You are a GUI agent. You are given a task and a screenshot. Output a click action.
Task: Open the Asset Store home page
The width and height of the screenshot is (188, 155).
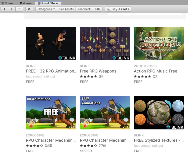pos(29,9)
